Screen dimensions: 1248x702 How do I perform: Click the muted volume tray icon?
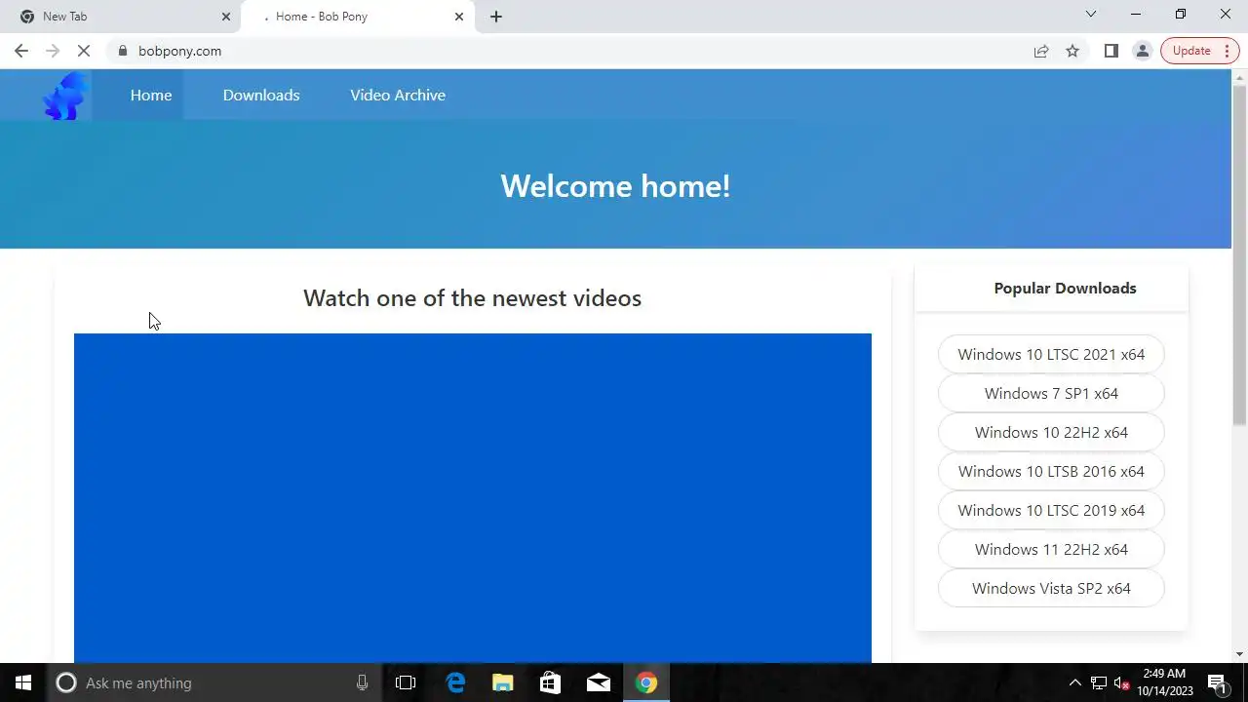[1122, 683]
